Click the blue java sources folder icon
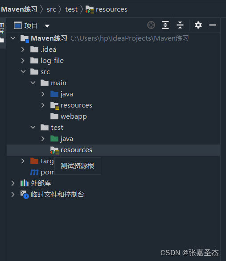This screenshot has height=261, width=226. (x=54, y=94)
